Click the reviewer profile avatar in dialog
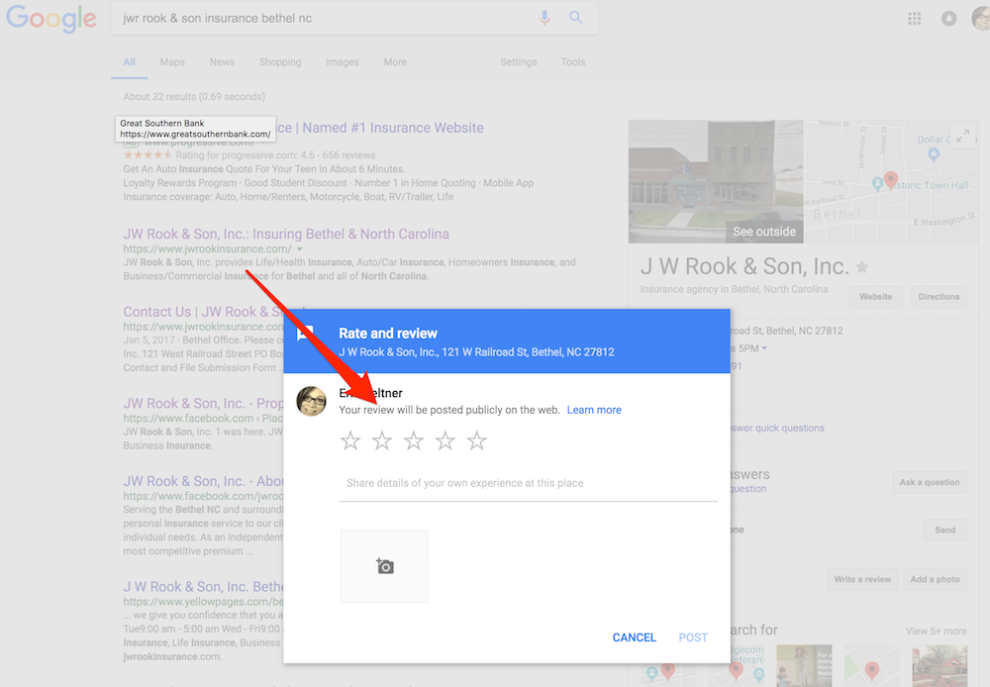Image resolution: width=990 pixels, height=687 pixels. 311,402
